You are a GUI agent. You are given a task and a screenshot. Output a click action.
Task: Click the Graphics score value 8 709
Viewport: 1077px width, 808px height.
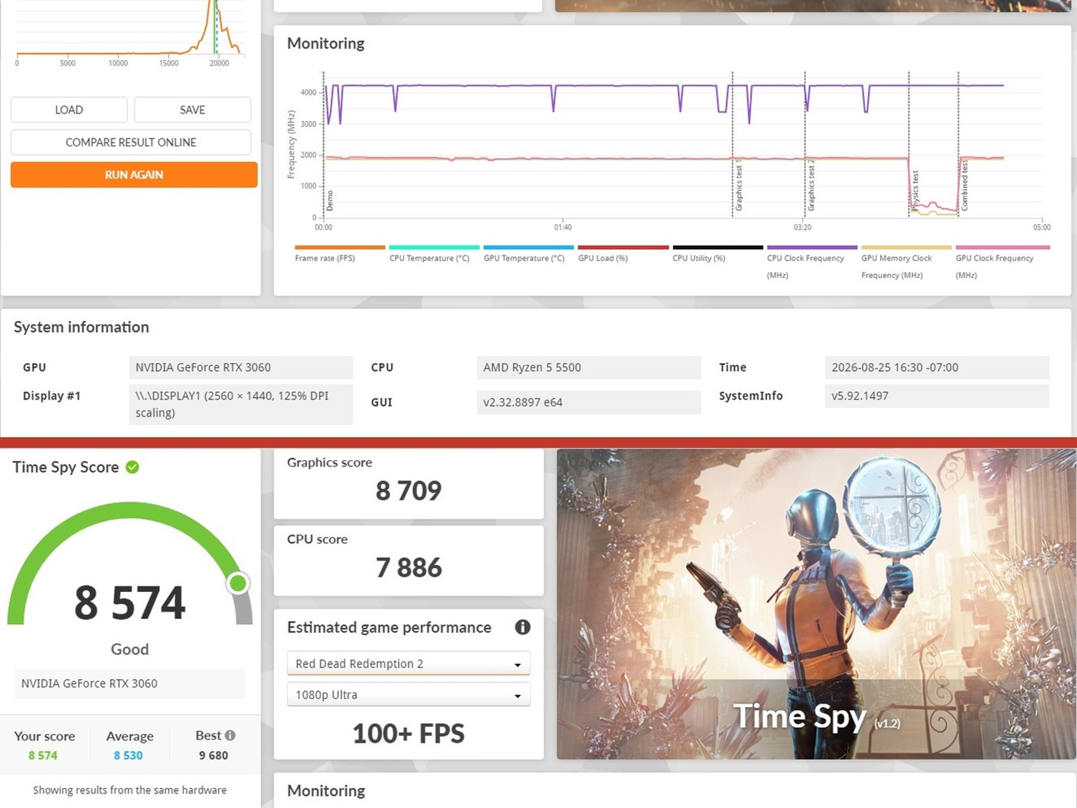(409, 490)
